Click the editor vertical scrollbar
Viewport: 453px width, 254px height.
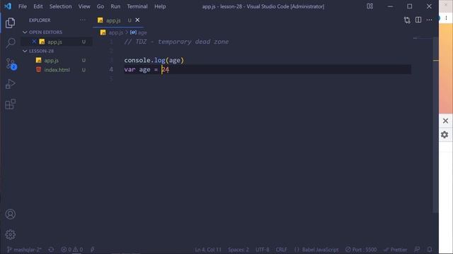point(436,125)
